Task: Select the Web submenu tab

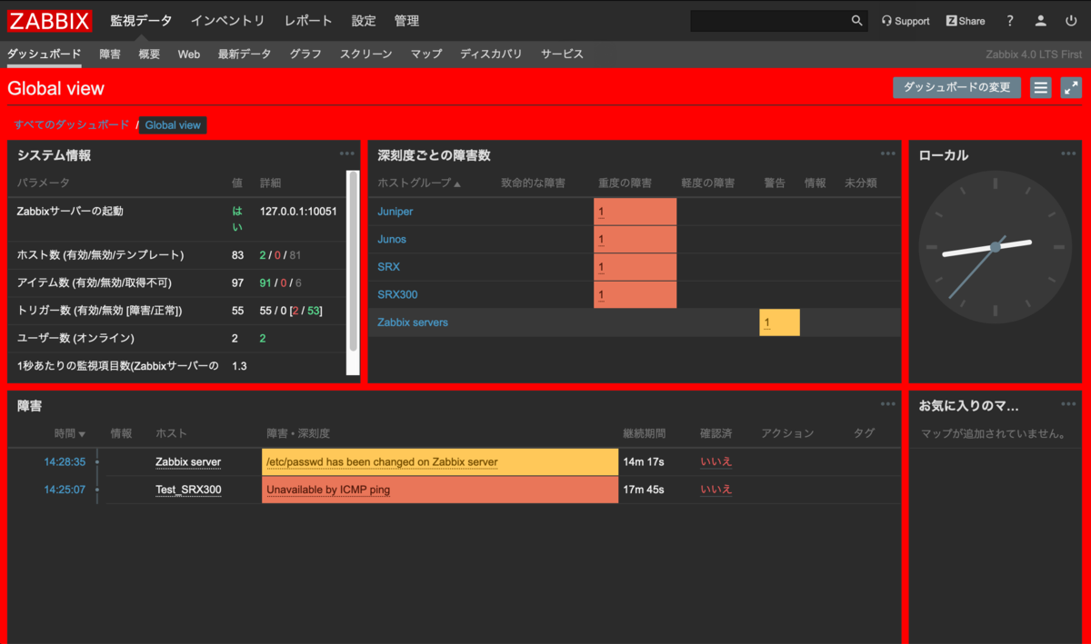Action: coord(189,54)
